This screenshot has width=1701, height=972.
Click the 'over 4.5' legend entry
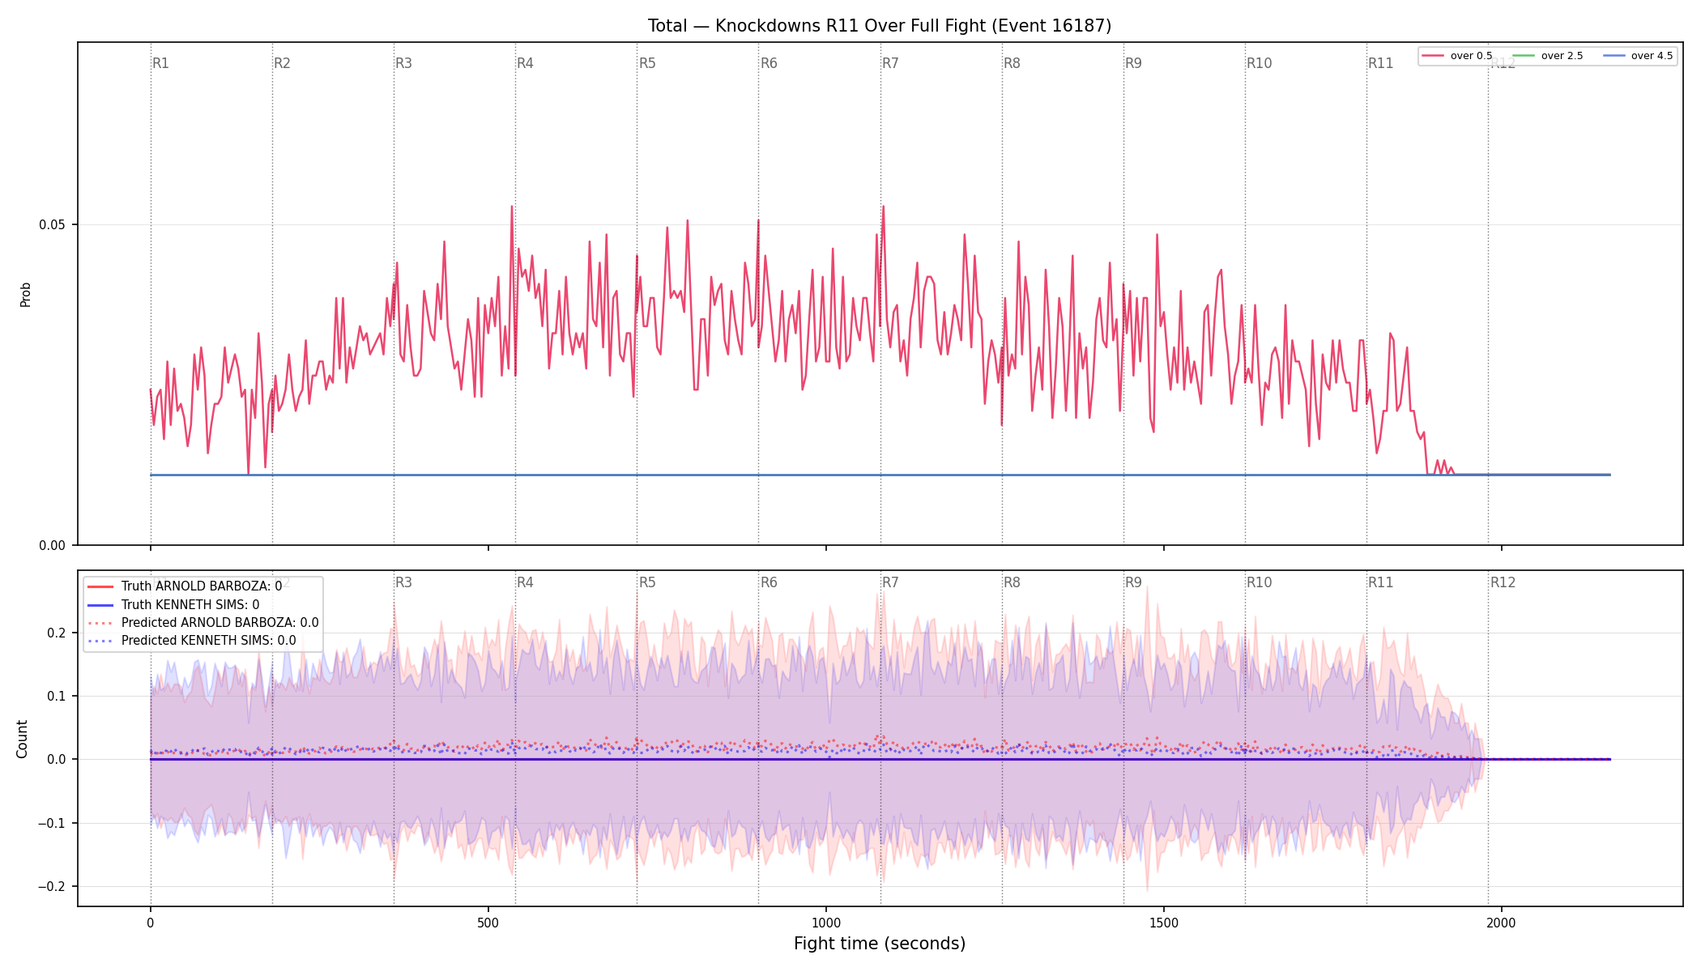[x=1638, y=56]
